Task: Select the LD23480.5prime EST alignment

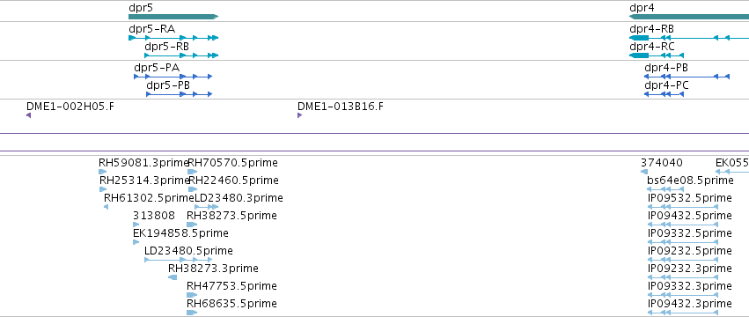Action: click(178, 260)
